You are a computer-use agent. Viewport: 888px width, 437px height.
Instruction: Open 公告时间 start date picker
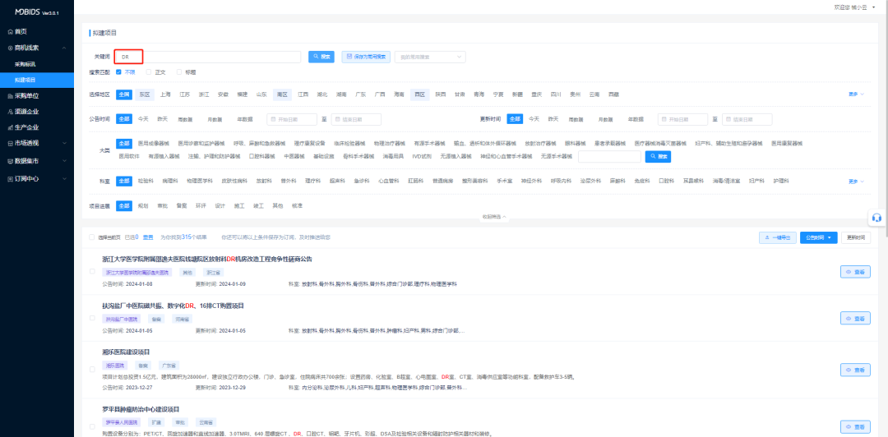pyautogui.click(x=292, y=119)
